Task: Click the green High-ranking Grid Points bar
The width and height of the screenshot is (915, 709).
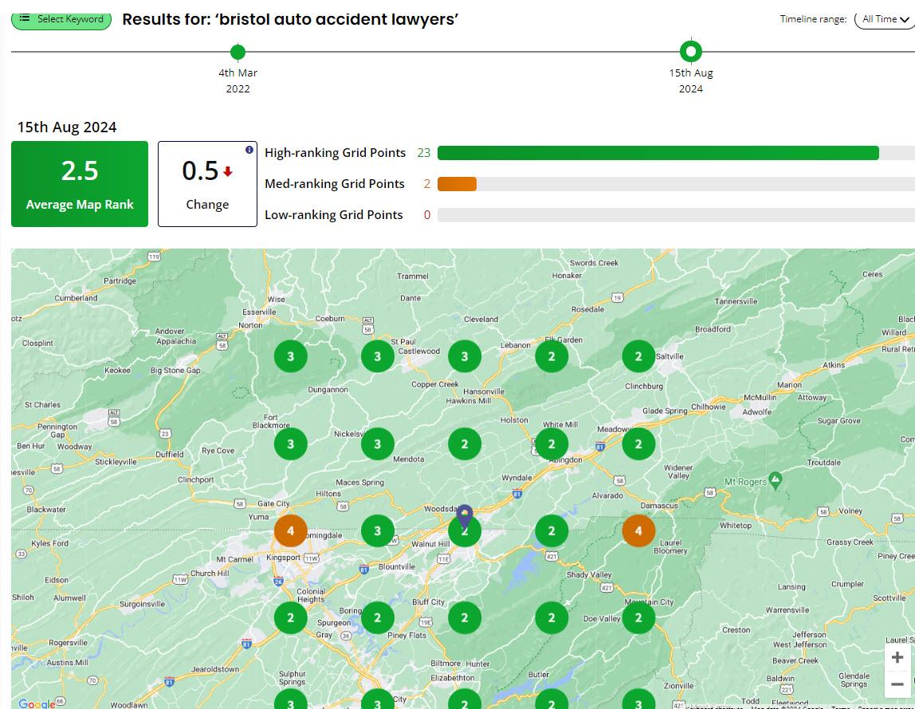Action: [x=658, y=153]
